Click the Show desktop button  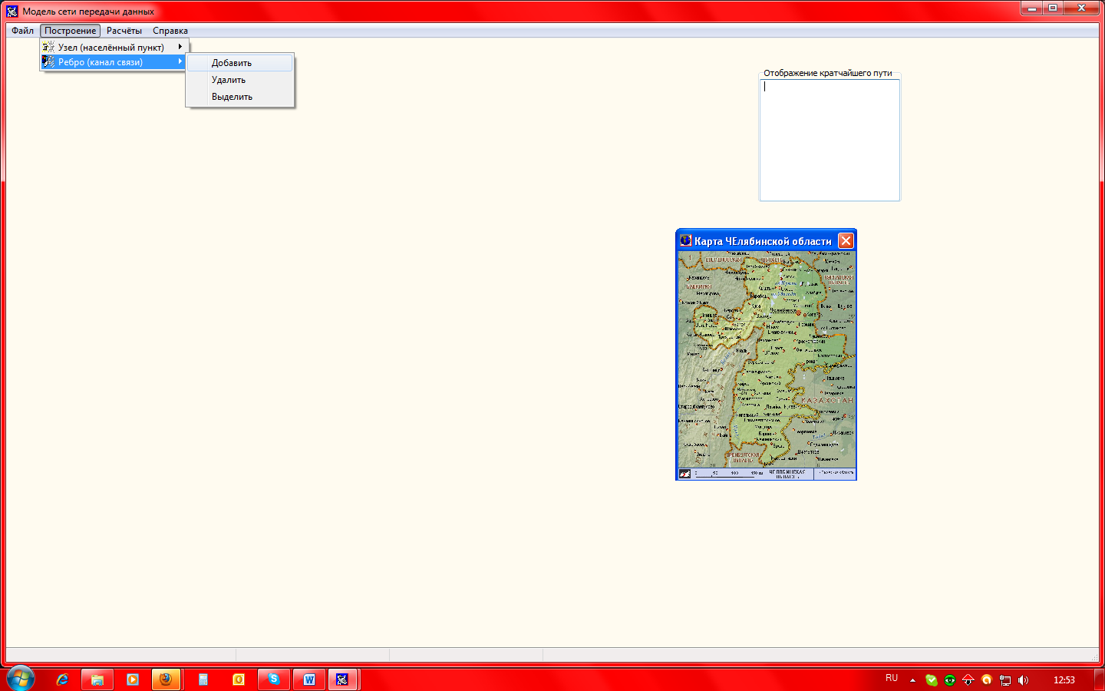coord(1100,679)
